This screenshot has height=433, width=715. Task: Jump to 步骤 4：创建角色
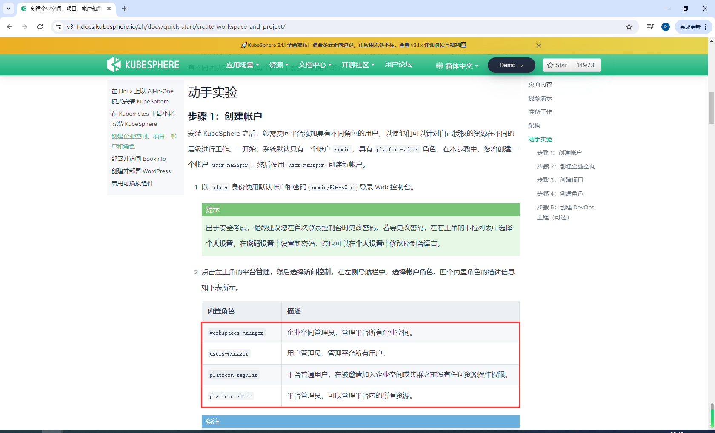pyautogui.click(x=560, y=194)
